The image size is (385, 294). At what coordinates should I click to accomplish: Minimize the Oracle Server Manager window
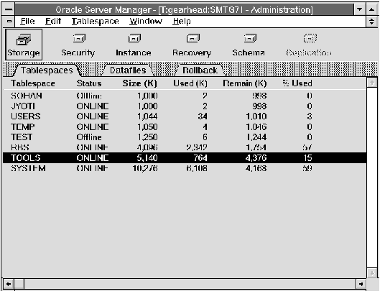click(359, 9)
